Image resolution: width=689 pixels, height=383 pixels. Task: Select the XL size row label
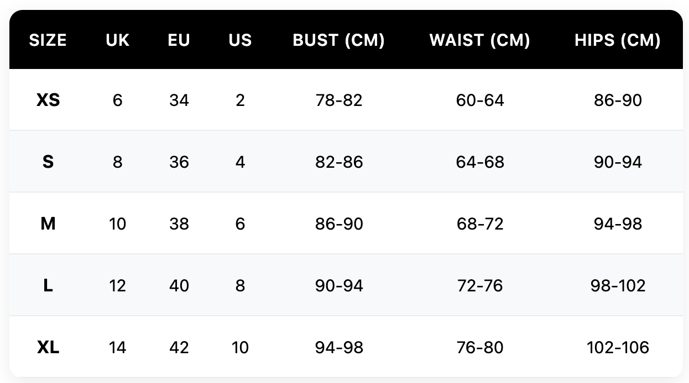(x=48, y=348)
